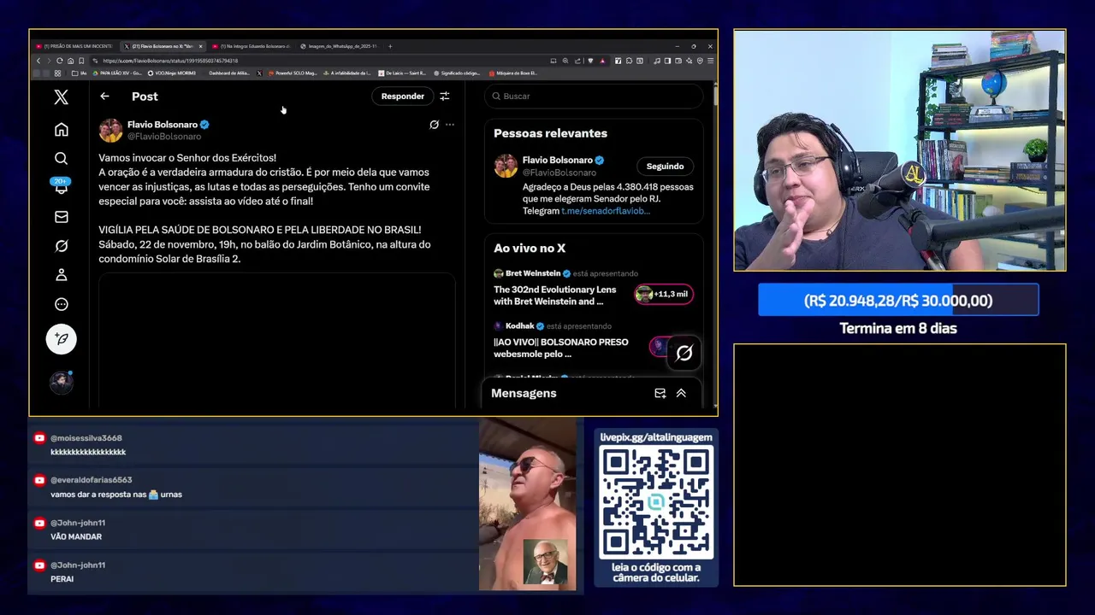Viewport: 1095px width, 615px height.
Task: Click the Mensagens header
Action: [524, 393]
